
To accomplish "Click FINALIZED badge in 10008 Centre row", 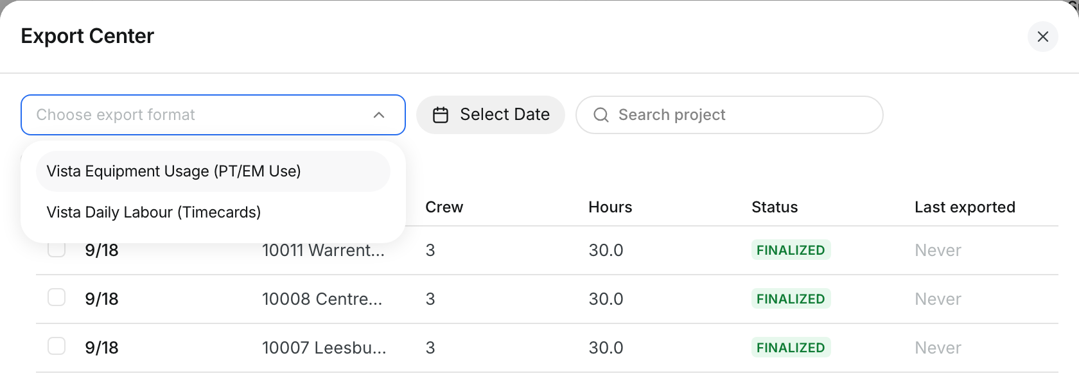I will tap(791, 298).
